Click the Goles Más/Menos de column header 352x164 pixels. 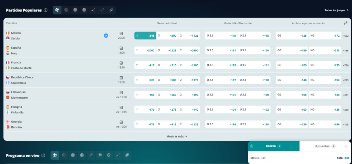[x=238, y=23]
